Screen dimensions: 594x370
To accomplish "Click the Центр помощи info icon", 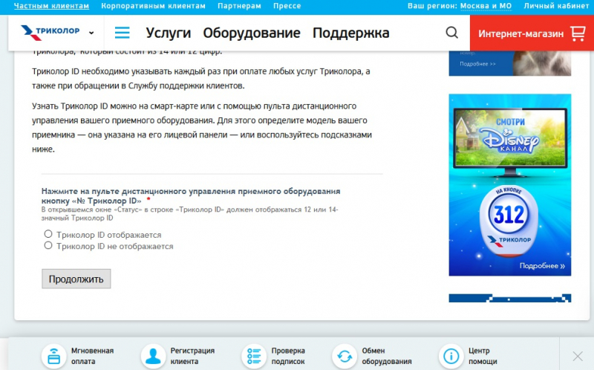I will pyautogui.click(x=451, y=356).
